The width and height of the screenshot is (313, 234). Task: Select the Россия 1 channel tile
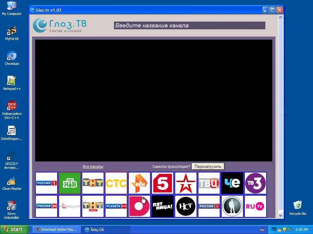tap(46, 183)
